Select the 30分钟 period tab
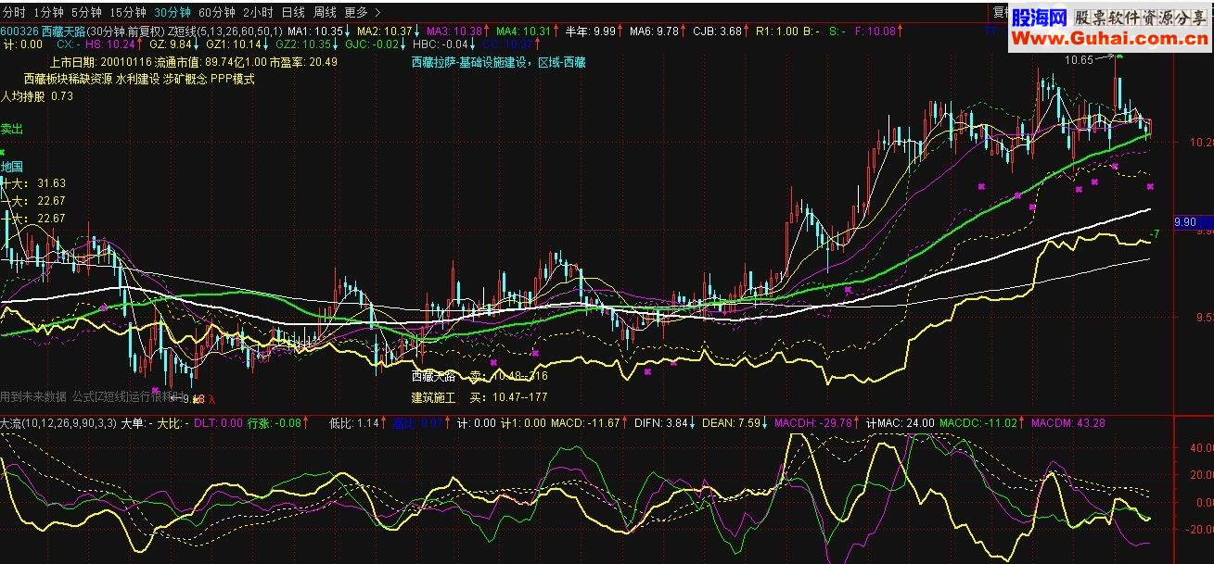 coord(172,13)
